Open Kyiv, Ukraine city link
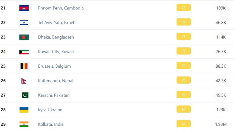 pos(50,110)
